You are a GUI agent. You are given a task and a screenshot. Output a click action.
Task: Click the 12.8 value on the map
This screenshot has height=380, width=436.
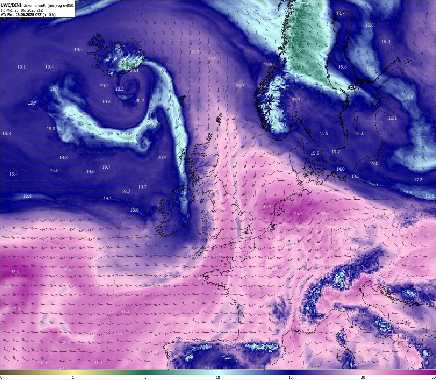[x=369, y=25]
